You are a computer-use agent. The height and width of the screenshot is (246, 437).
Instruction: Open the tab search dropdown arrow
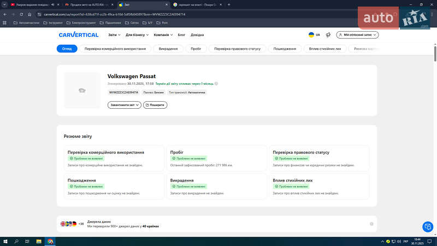(x=4, y=5)
